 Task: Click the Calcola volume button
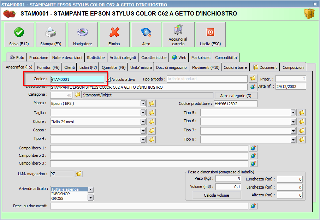point(216,195)
